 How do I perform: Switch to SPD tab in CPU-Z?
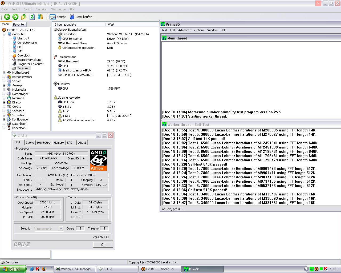70,143
